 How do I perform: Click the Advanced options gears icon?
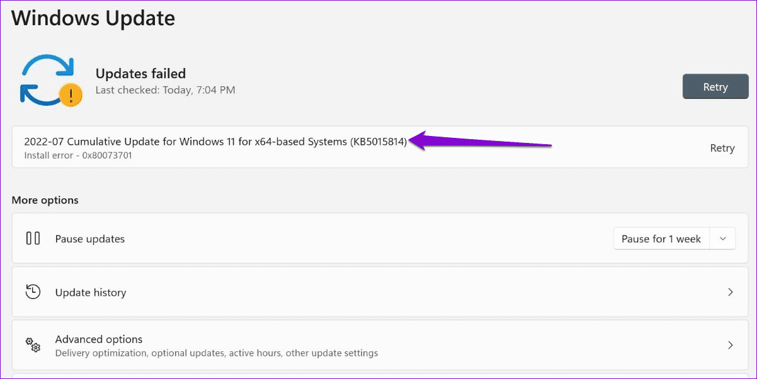(x=33, y=345)
